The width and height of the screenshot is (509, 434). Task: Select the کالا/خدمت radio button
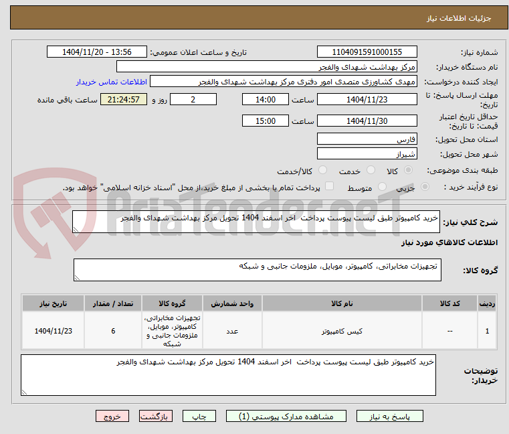coord(322,170)
